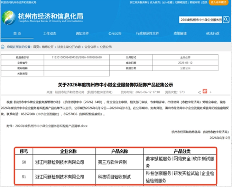
Task: Share the article to Weibo
Action: point(205,91)
